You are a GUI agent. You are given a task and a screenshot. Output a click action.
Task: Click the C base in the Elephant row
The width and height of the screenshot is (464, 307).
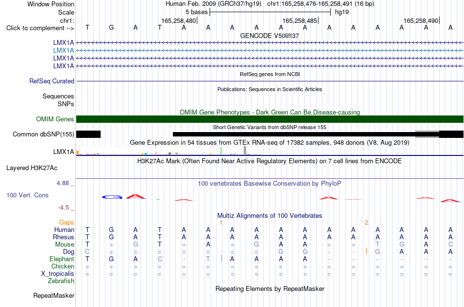160,259
